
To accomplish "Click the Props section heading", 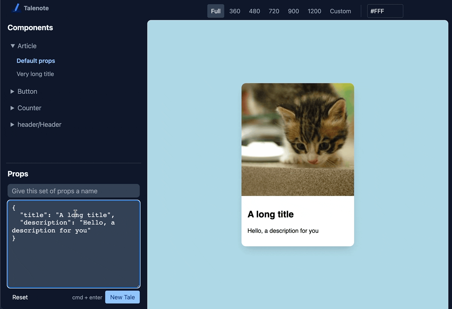I will click(18, 174).
